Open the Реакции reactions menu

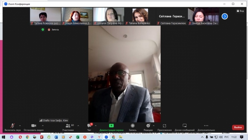[x=148, y=127]
